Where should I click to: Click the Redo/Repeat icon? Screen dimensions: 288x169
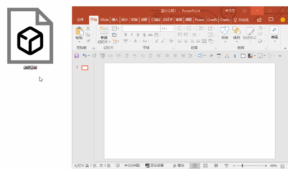coord(94,56)
